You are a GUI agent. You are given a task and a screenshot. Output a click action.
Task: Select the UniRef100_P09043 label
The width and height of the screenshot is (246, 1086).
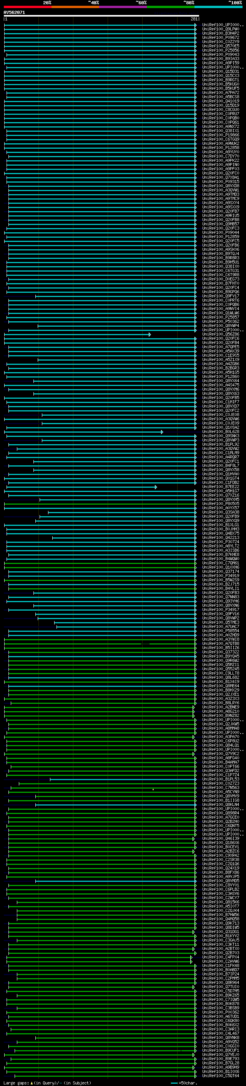tap(221, 54)
